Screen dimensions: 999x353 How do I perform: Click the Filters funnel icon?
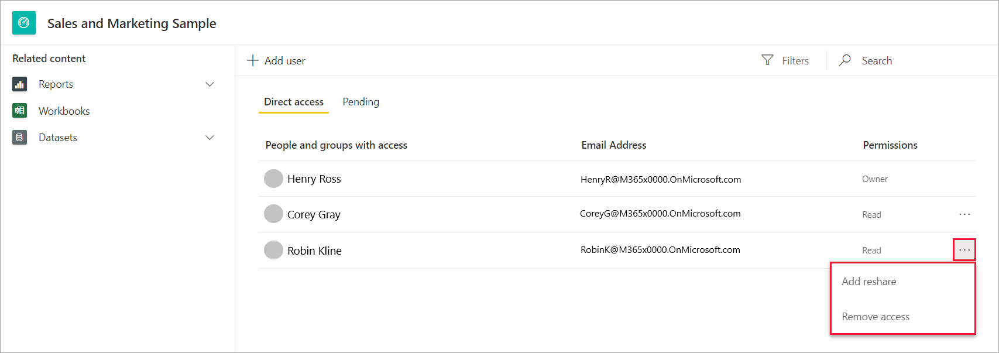pos(767,60)
